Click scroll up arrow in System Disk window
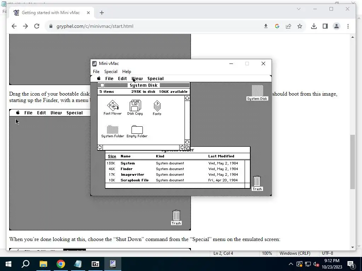Image resolution: width=362 pixels, height=271 pixels. click(x=187, y=98)
